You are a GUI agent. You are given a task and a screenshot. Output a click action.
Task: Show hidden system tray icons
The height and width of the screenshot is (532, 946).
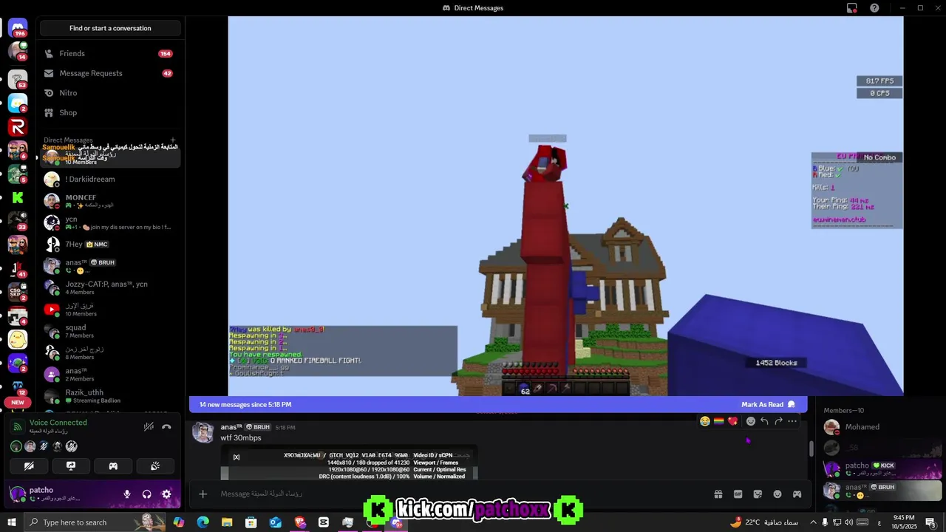click(x=813, y=522)
